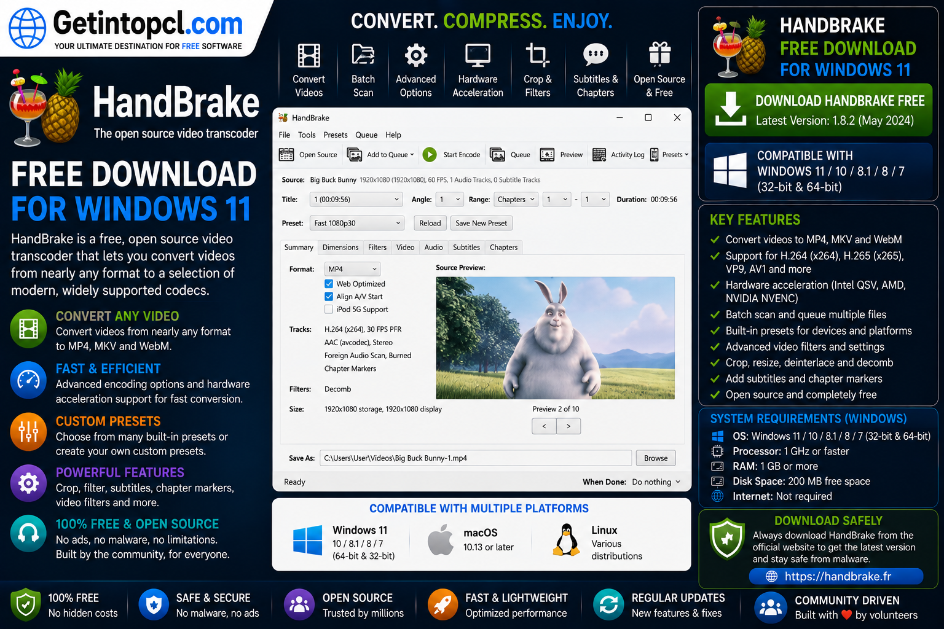Click the Save As file path field
The image size is (944, 629).
476,458
